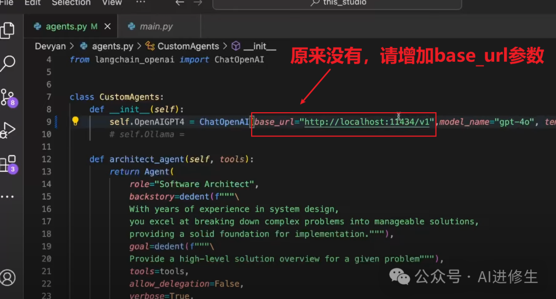Click on "ChatOpenAI" in the import line
This screenshot has height=299, width=556.
click(x=239, y=60)
